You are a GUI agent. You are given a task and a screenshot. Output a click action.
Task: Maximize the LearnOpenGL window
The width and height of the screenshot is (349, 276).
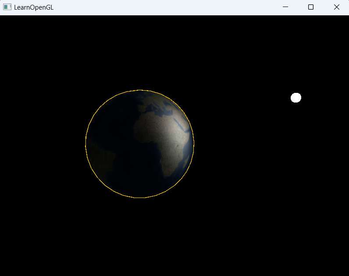coord(311,7)
